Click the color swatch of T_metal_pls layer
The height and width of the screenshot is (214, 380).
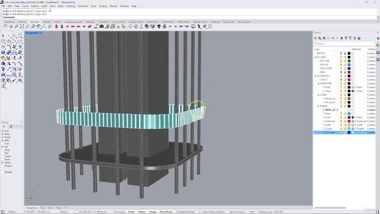tap(349, 121)
